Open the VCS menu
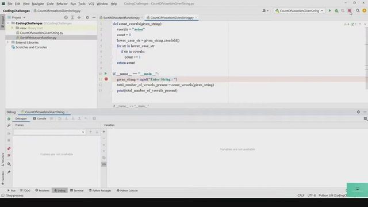The height and width of the screenshot is (207, 368). click(91, 4)
